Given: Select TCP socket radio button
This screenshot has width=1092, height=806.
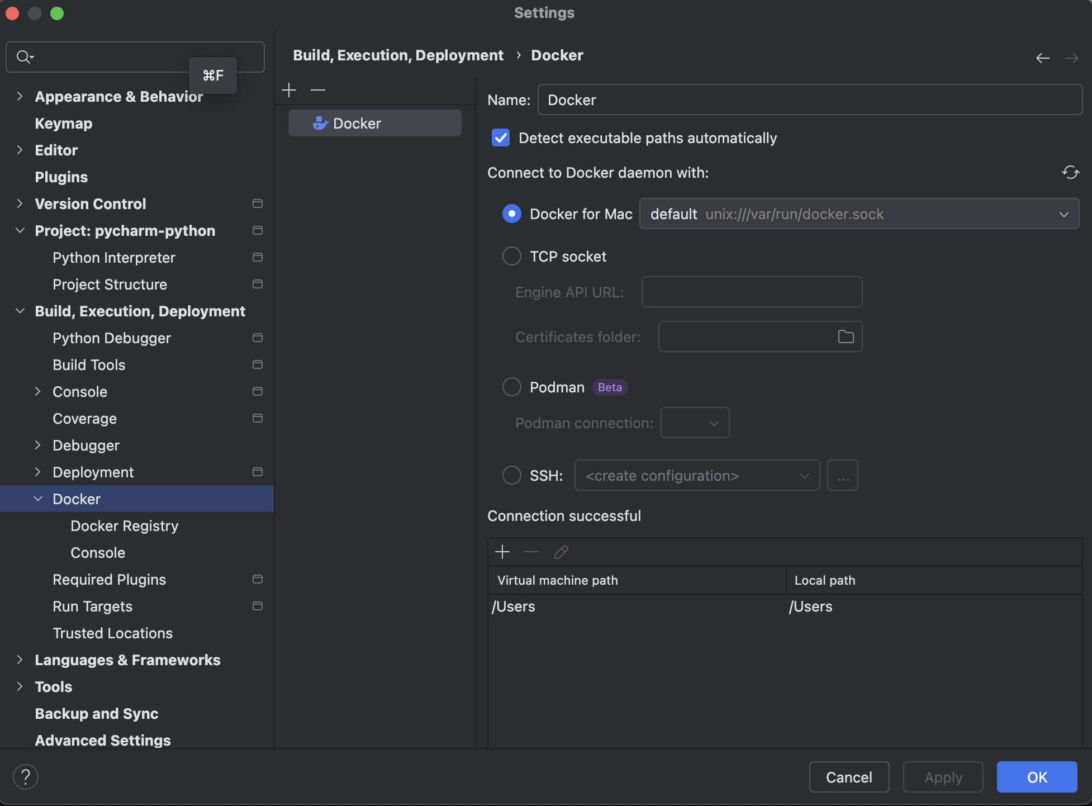Looking at the screenshot, I should (x=511, y=256).
